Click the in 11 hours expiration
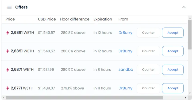The image size is (192, 100). point(102,88)
